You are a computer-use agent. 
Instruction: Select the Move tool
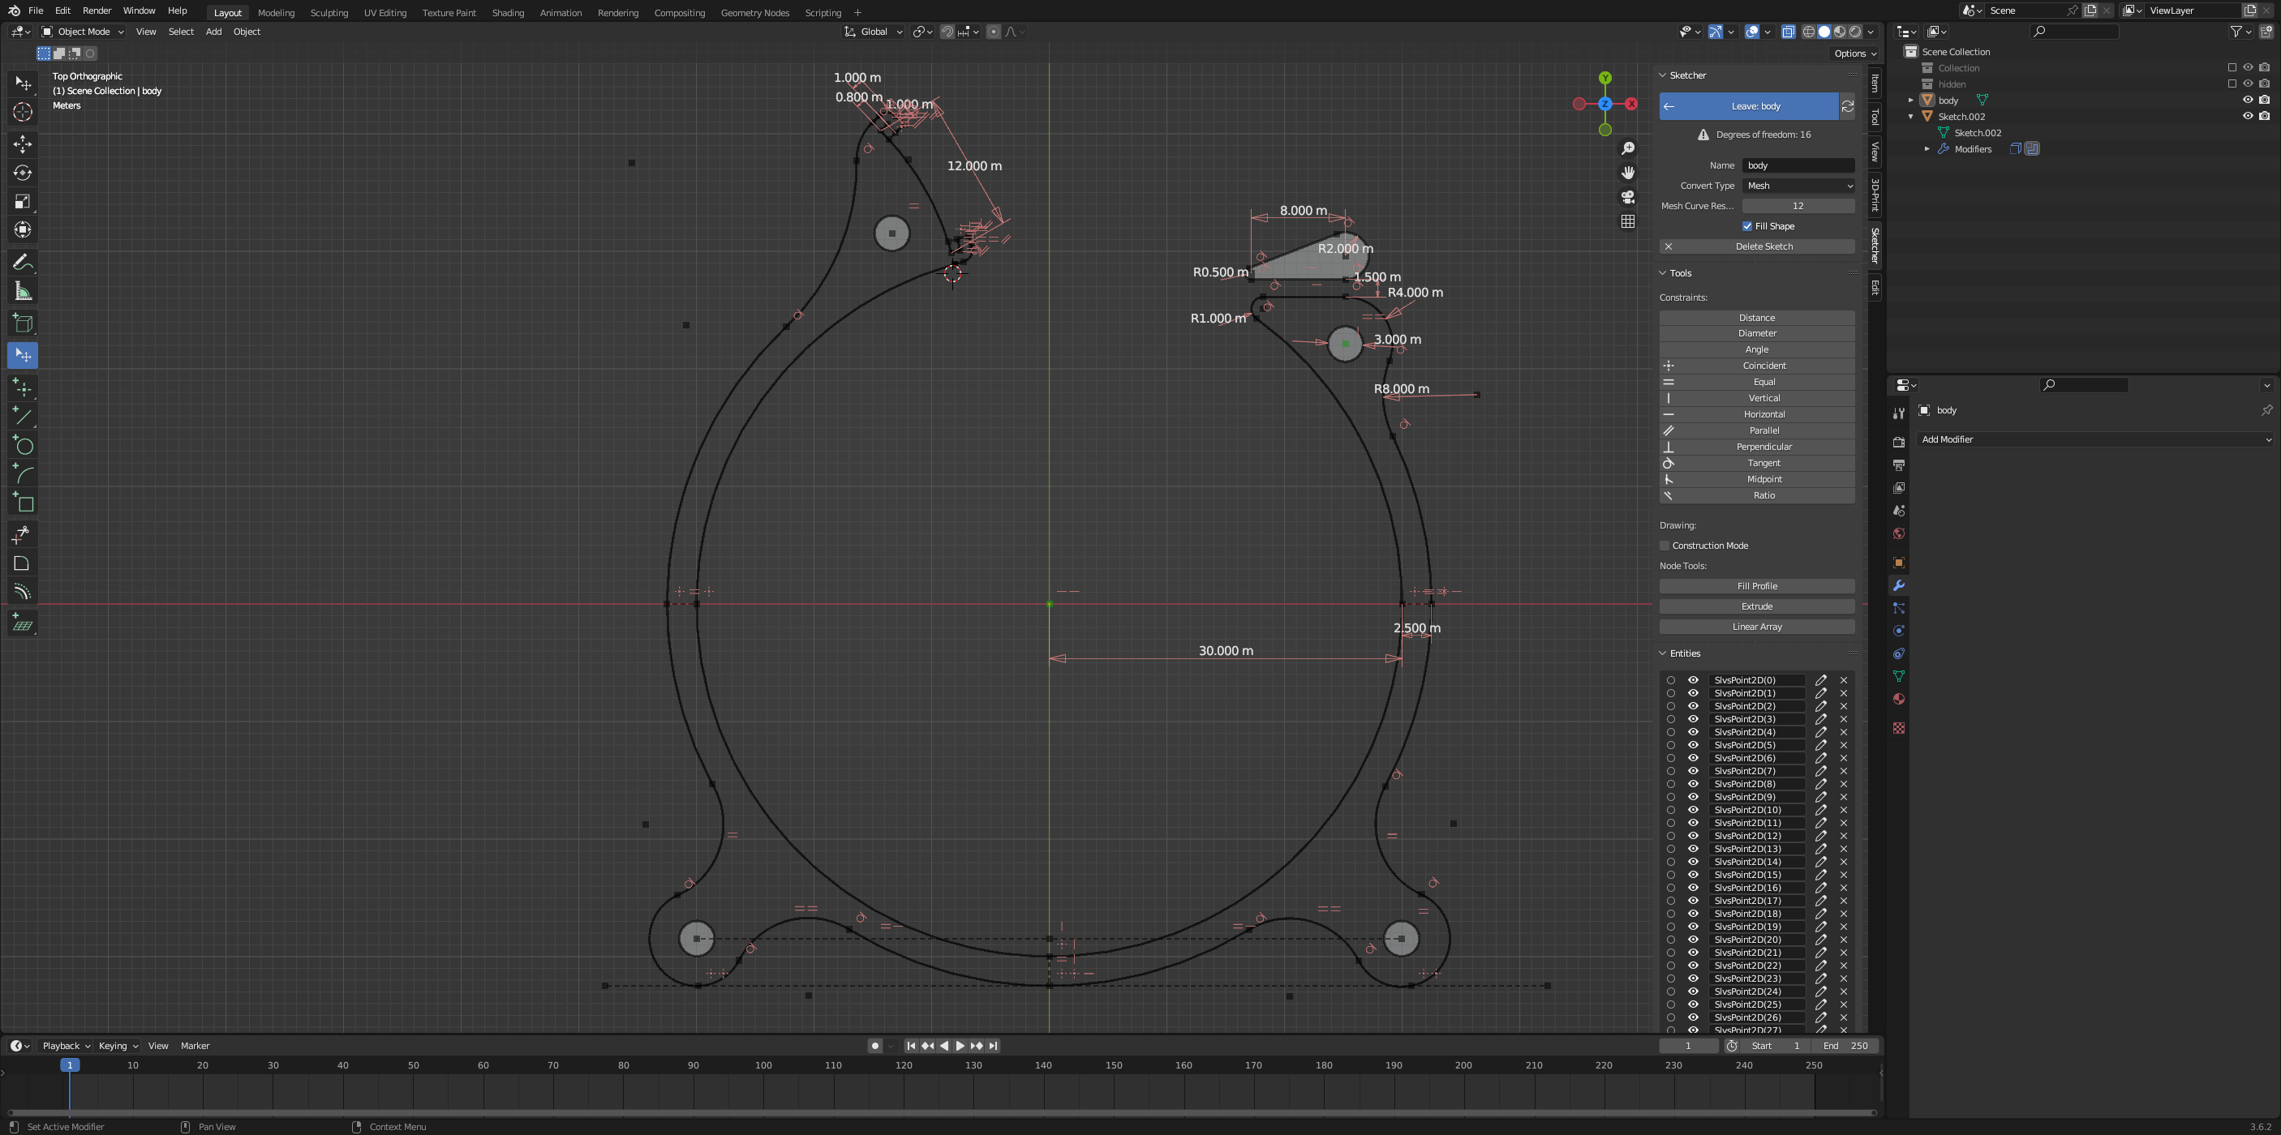click(23, 144)
